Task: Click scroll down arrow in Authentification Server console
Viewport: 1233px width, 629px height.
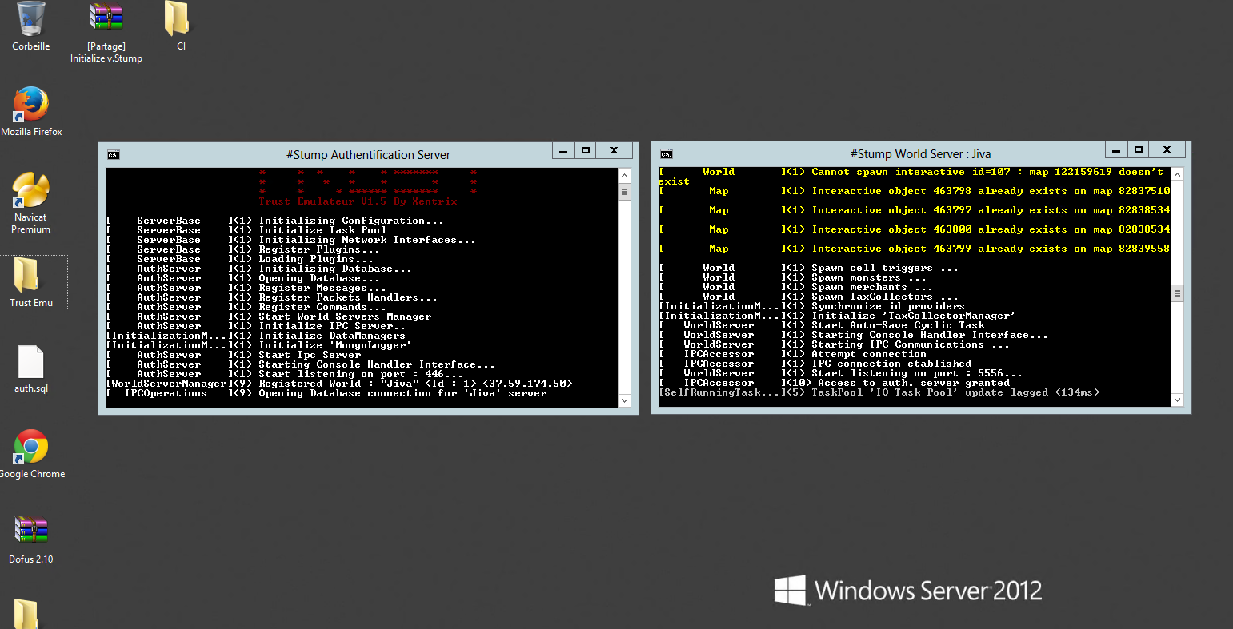Action: [625, 400]
